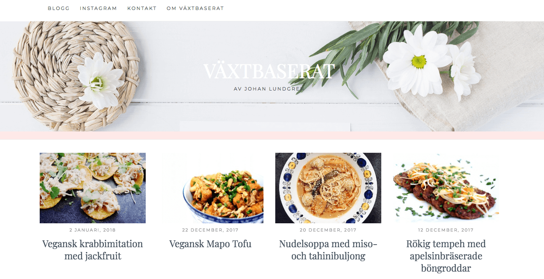Click the 12 DECEMBER, 2017 post date
This screenshot has width=544, height=279.
(446, 230)
